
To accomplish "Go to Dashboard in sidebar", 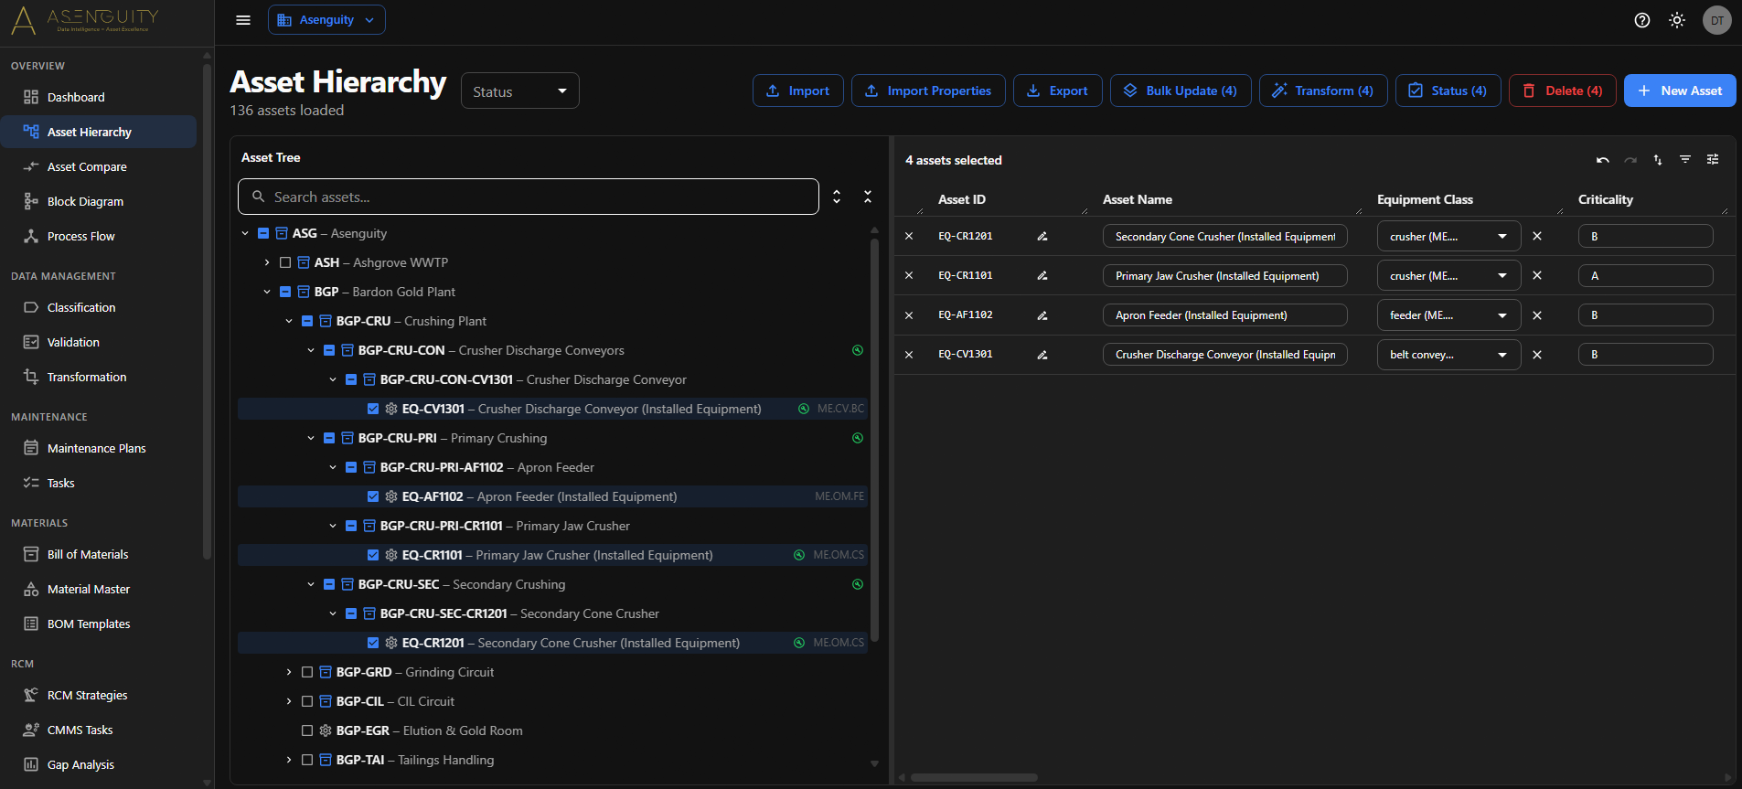I will [99, 97].
